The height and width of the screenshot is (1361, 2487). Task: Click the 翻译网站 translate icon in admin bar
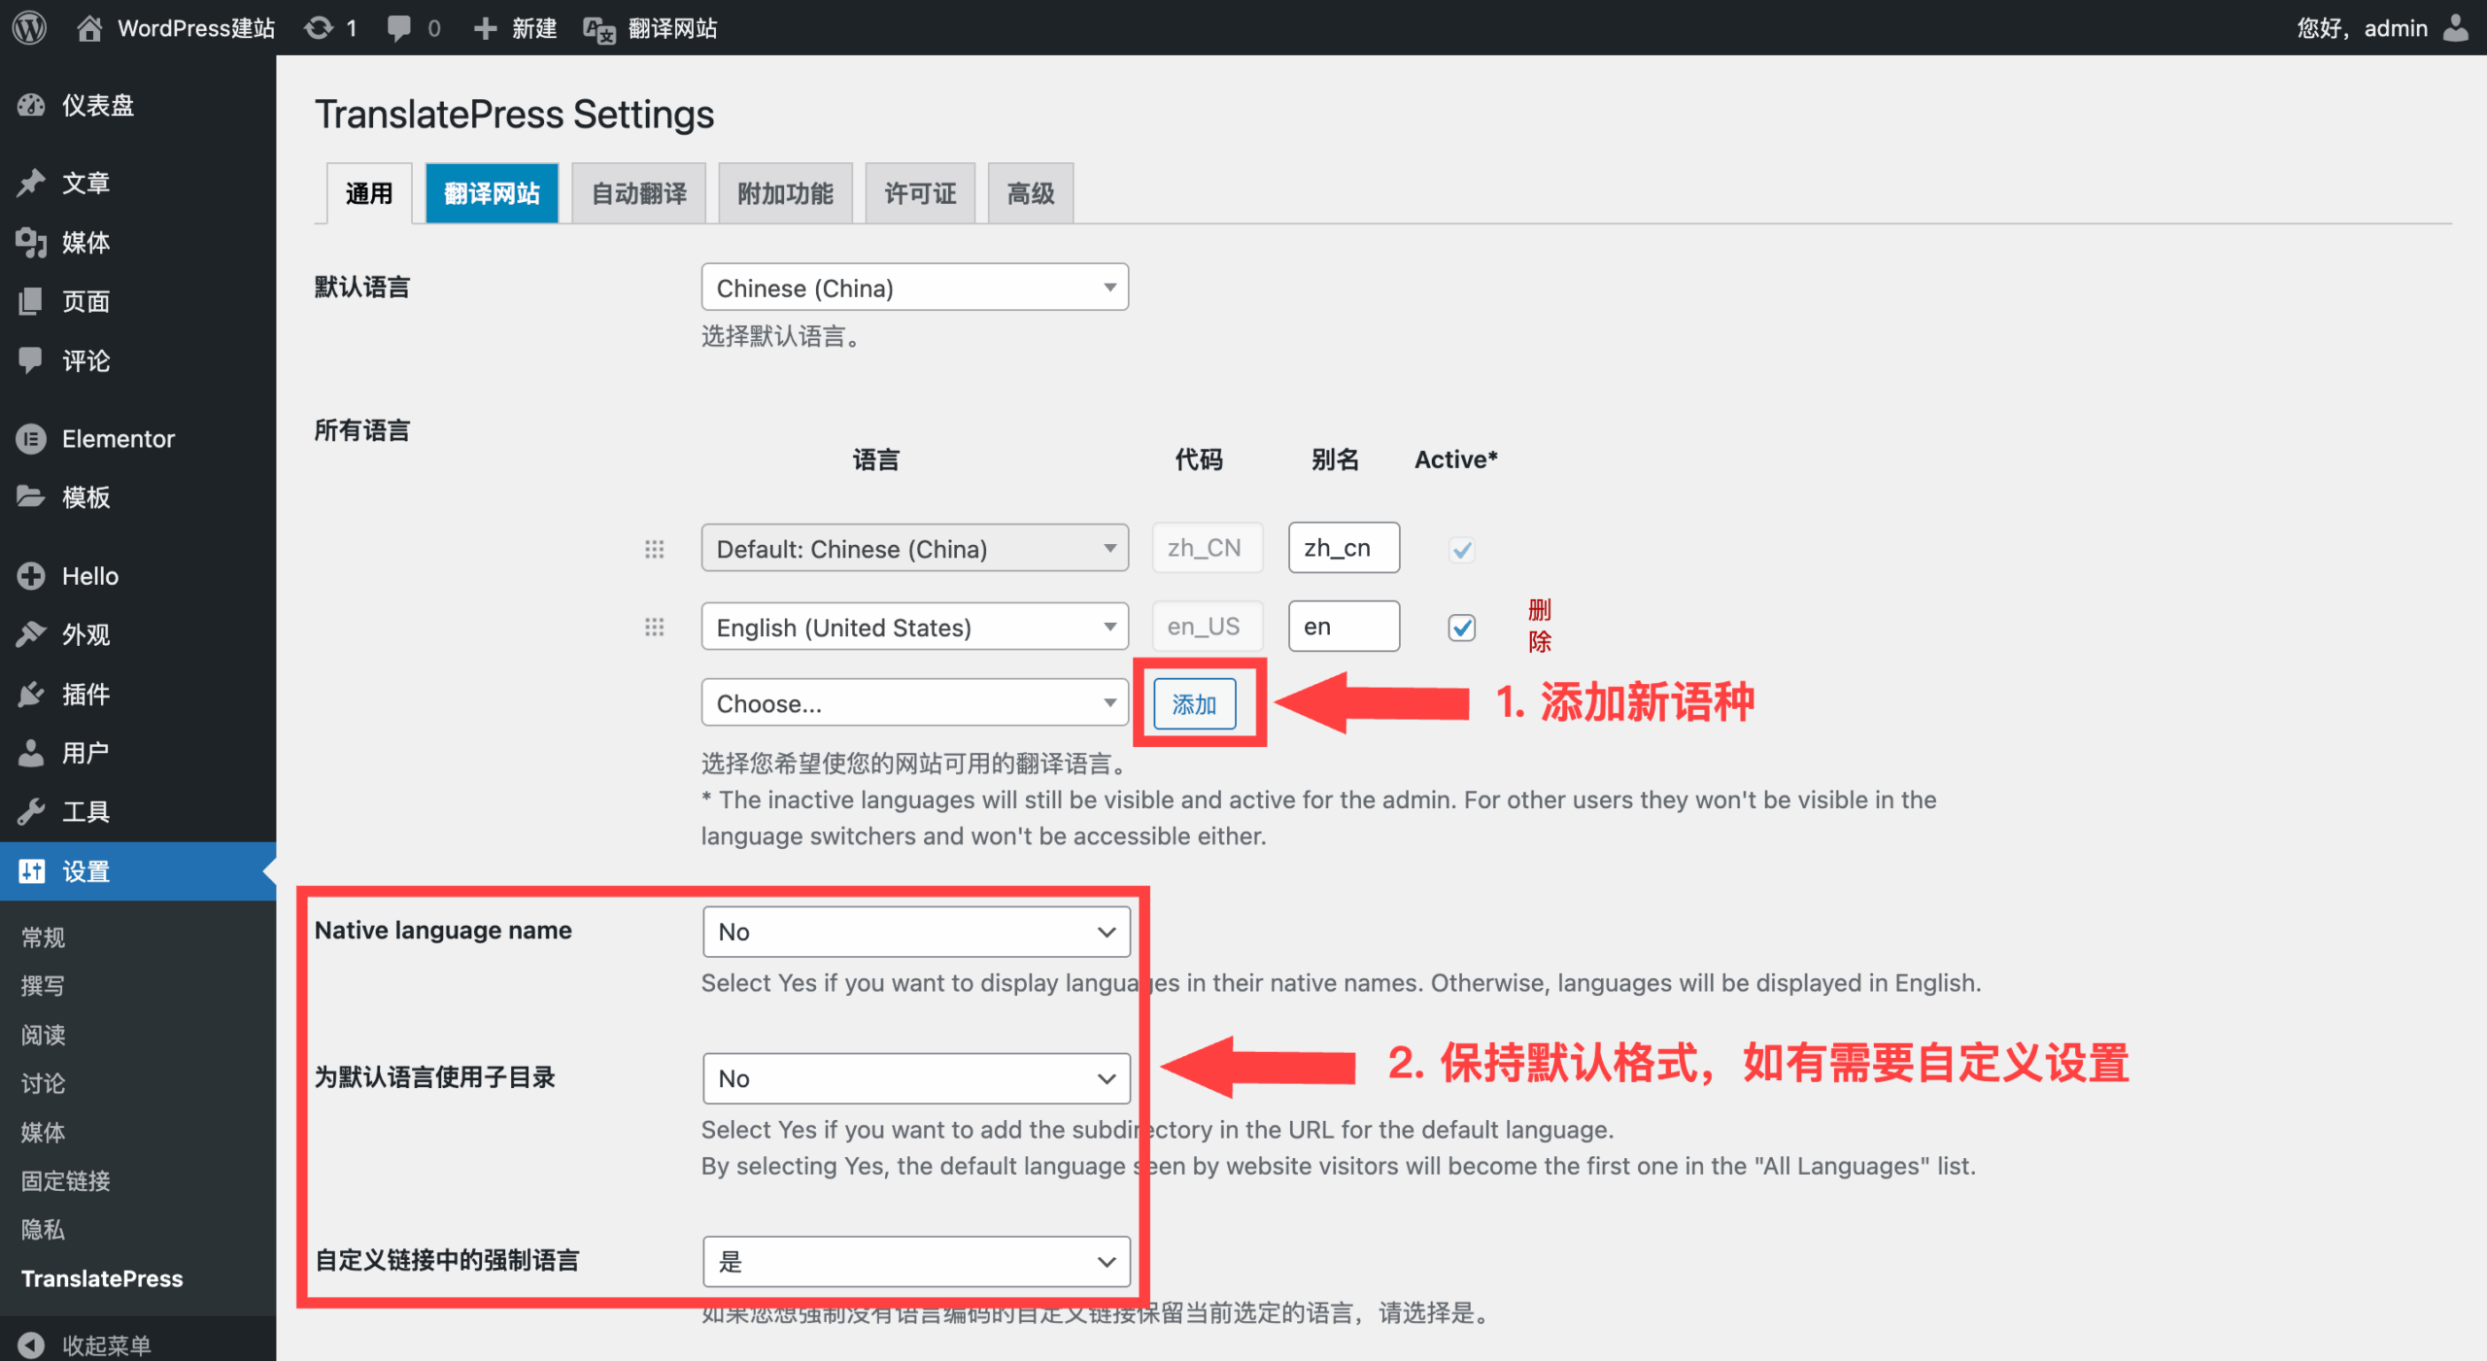pyautogui.click(x=599, y=30)
